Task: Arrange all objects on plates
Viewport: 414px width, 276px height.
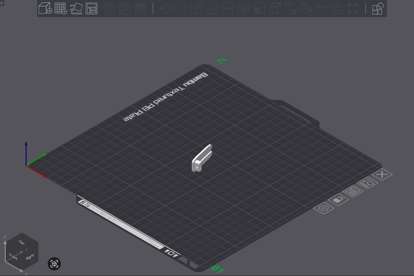Action: pos(91,8)
